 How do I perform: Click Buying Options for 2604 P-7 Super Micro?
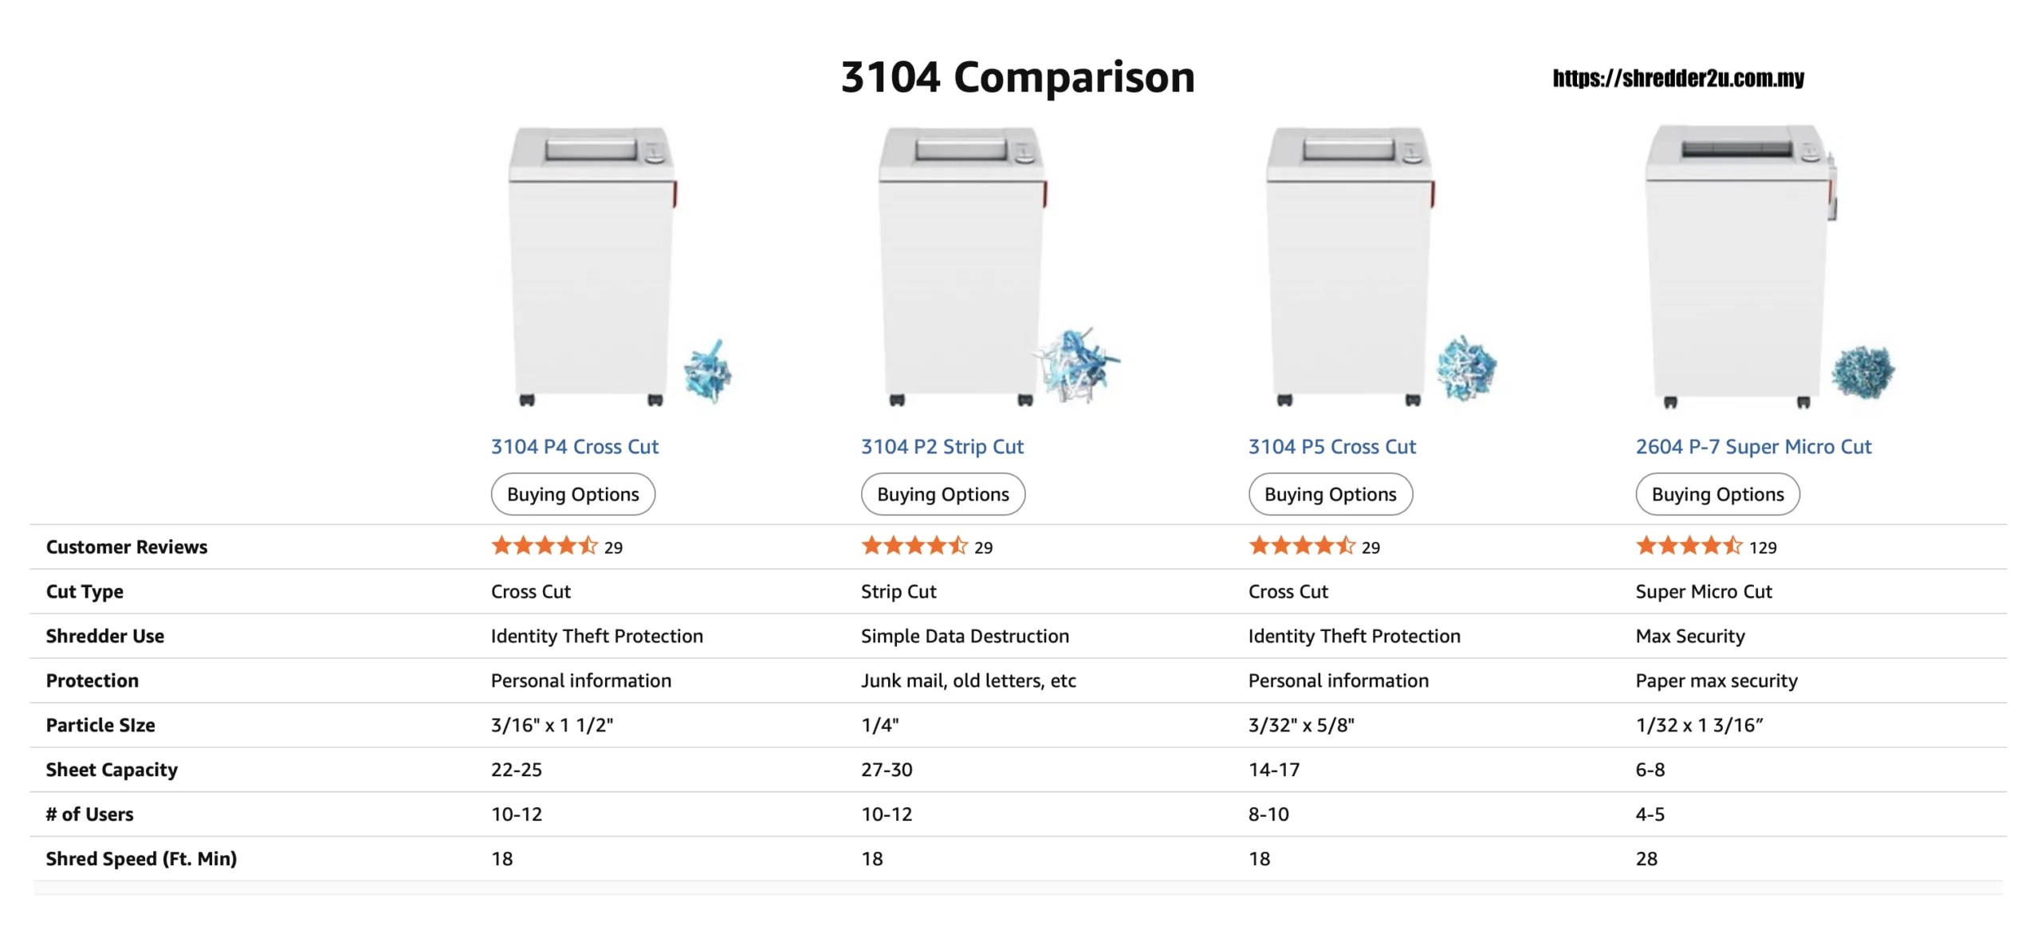[x=1717, y=494]
